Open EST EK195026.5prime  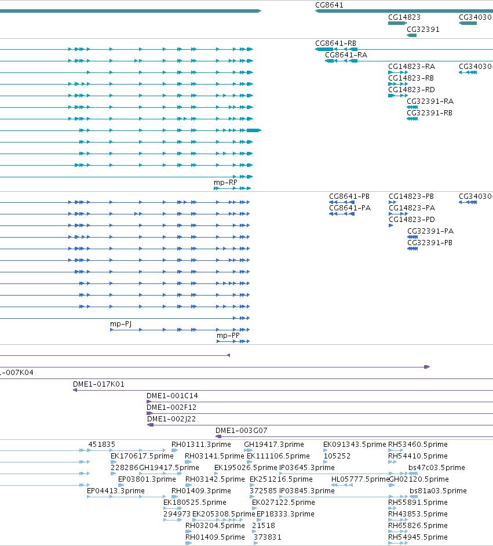246,468
